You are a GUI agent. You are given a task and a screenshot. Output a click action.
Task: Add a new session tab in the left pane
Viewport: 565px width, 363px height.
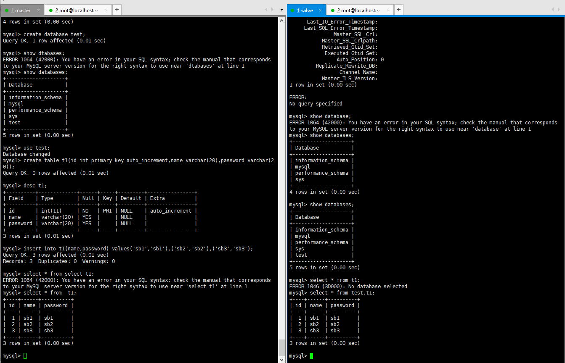[x=117, y=10]
